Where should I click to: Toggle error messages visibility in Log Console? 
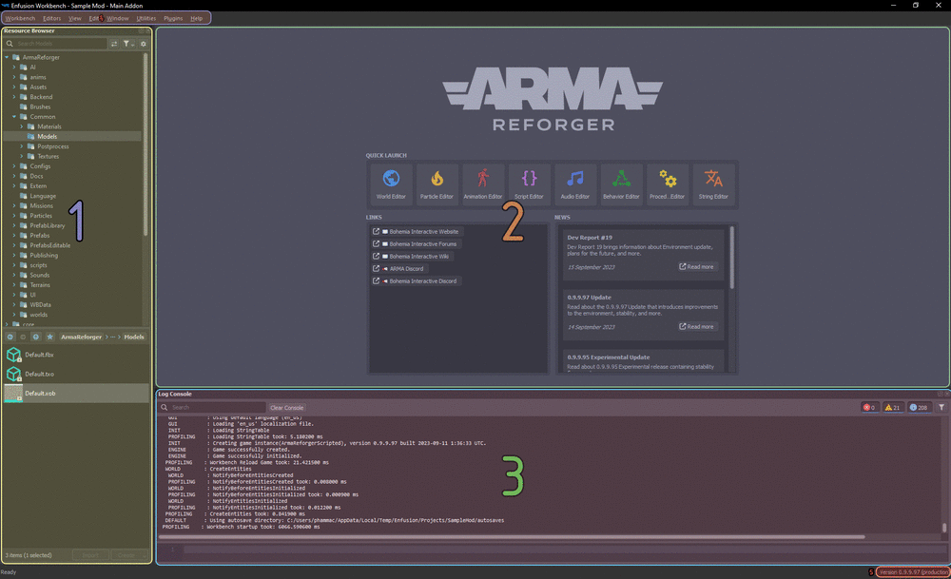(x=867, y=407)
